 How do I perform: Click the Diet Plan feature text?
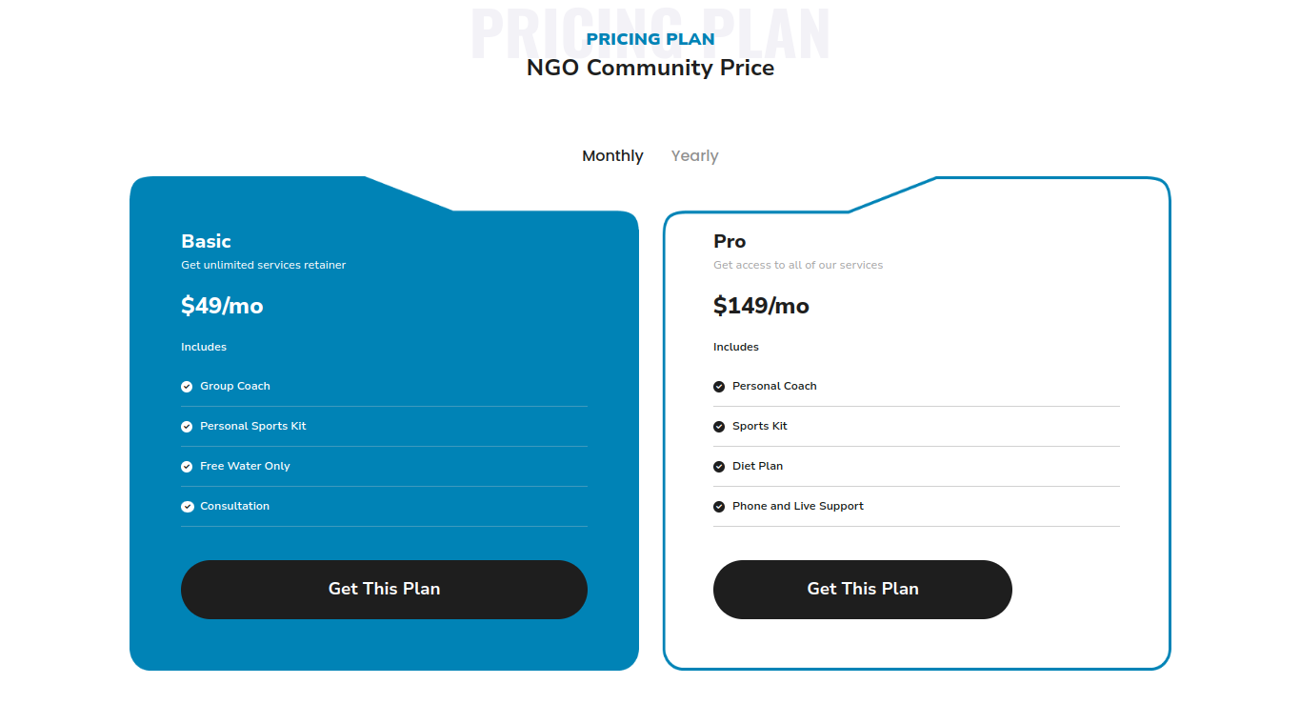[x=758, y=466]
